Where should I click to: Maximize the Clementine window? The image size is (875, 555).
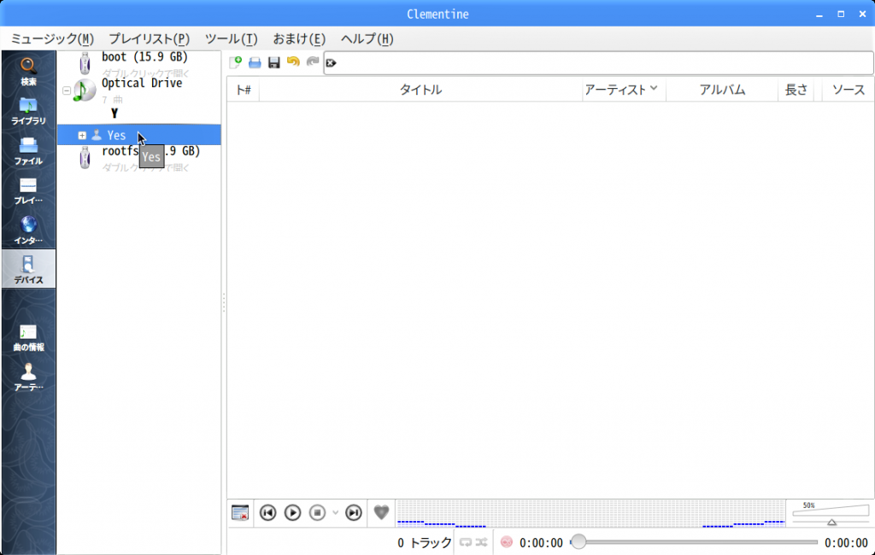(841, 14)
